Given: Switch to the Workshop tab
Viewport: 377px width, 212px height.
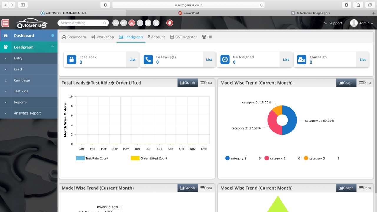Looking at the screenshot, I should point(102,37).
